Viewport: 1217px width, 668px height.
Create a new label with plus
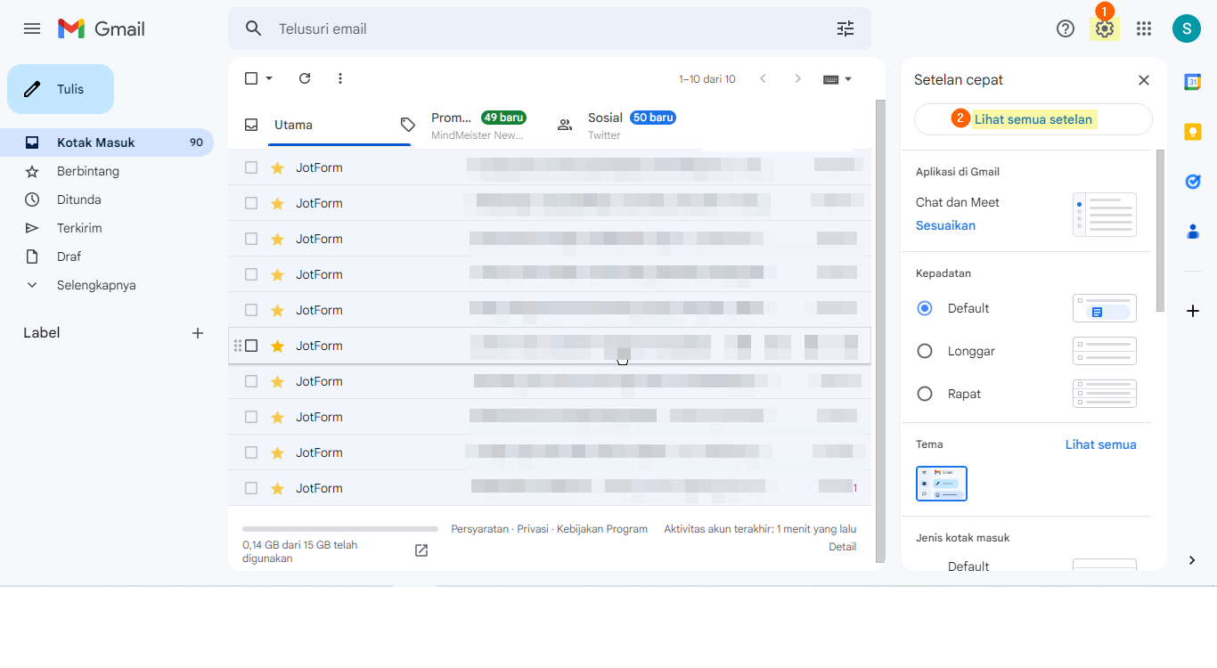(x=198, y=333)
